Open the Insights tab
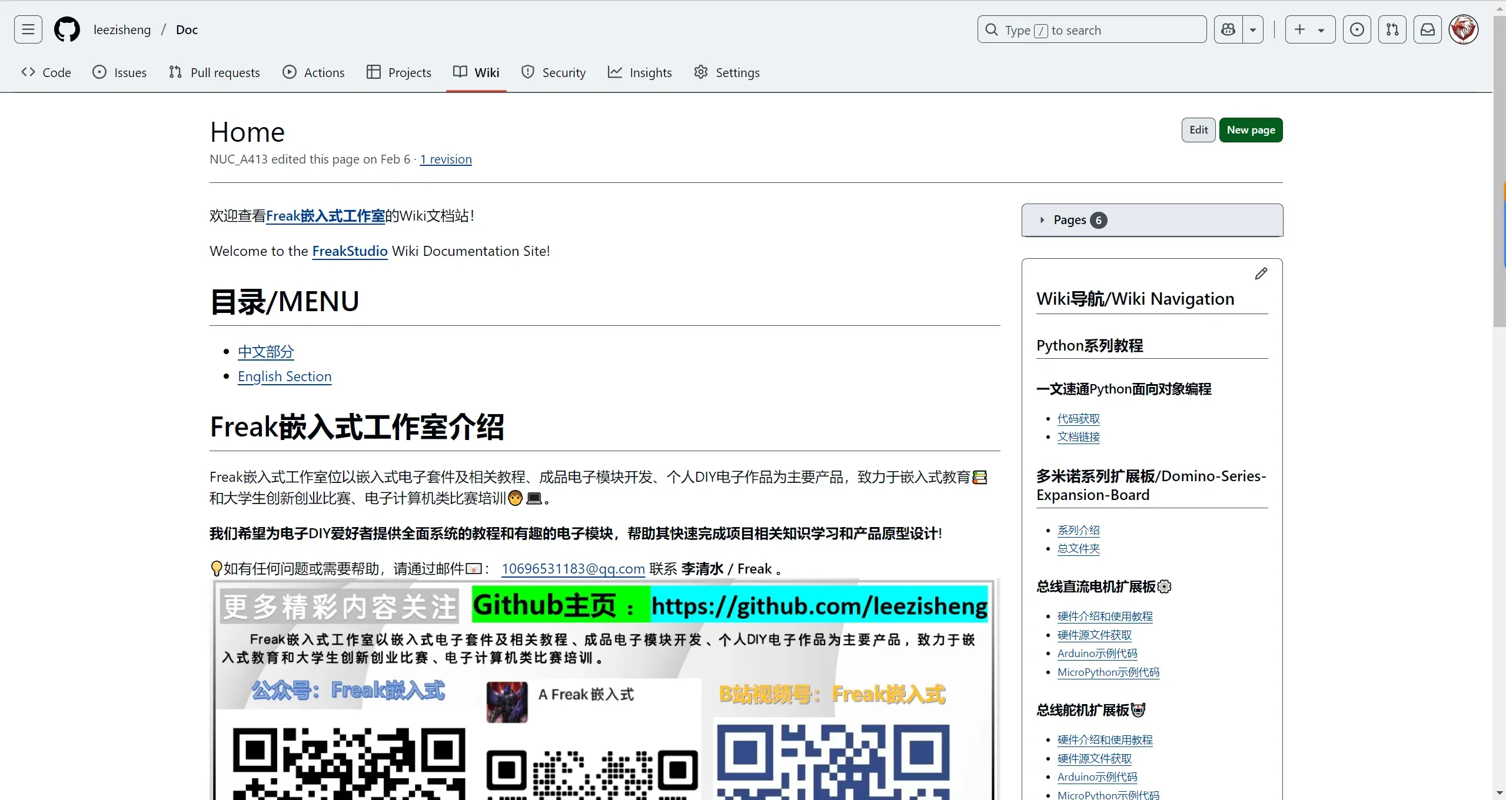 pyautogui.click(x=640, y=72)
